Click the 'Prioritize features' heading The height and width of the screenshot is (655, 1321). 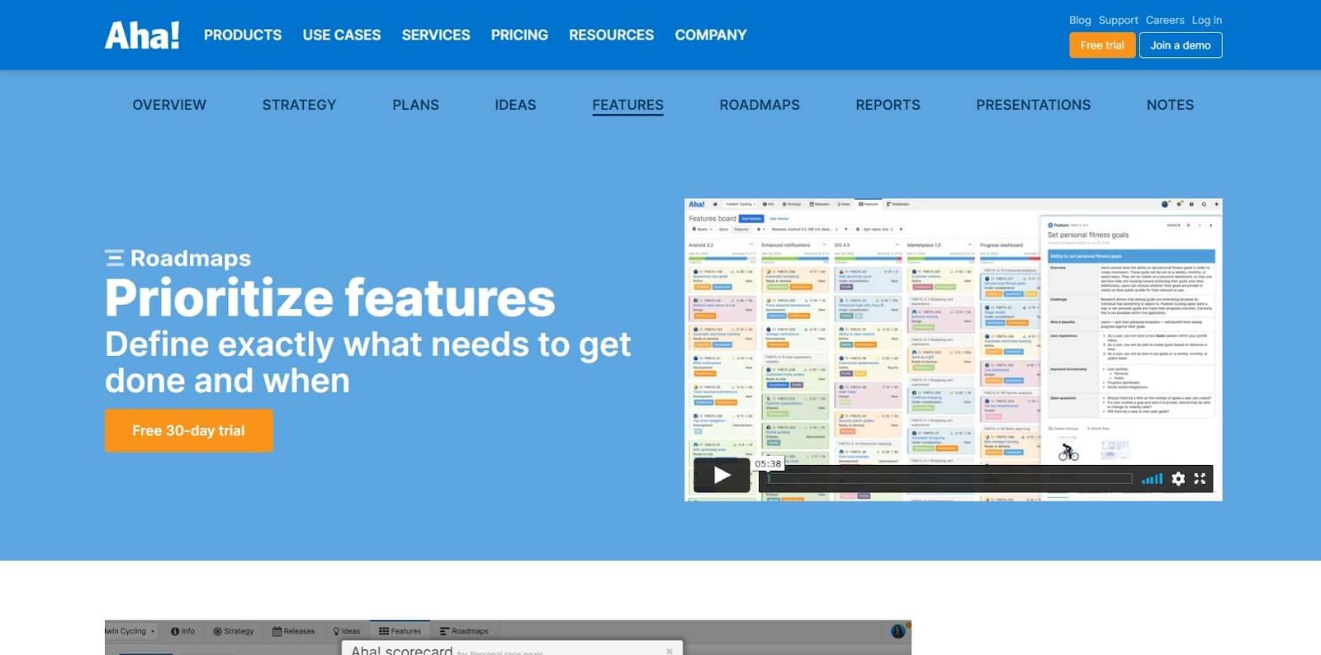[330, 298]
